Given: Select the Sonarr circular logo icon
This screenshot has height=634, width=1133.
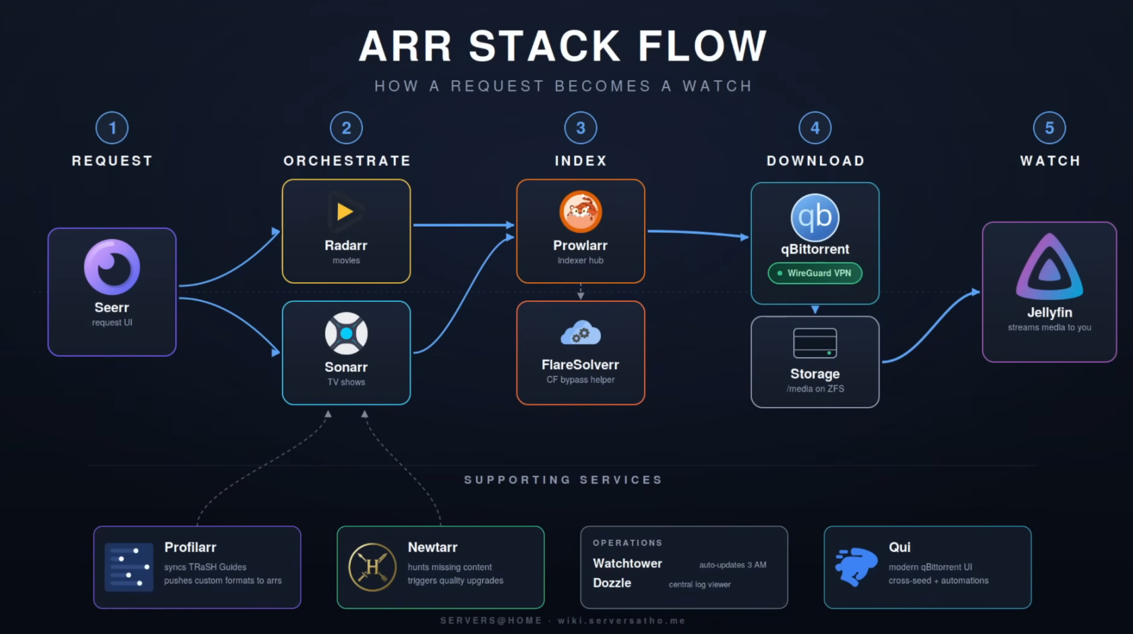Looking at the screenshot, I should point(346,333).
